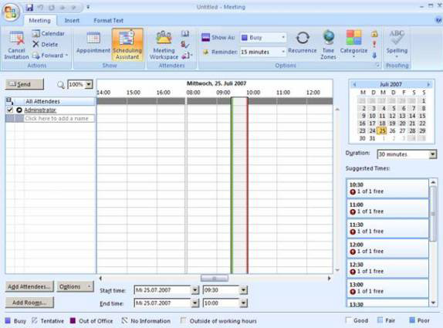Click the horizontal timeline scrollbar thumb
The image size is (443, 328).
point(215,279)
